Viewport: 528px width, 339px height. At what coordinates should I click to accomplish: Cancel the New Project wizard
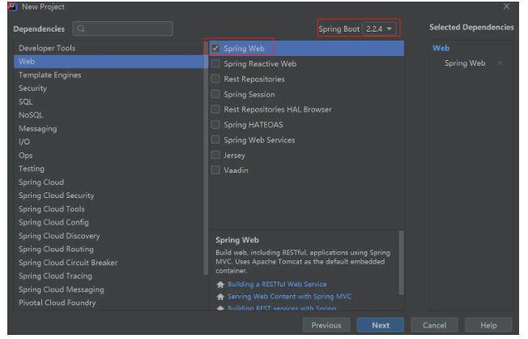[434, 325]
